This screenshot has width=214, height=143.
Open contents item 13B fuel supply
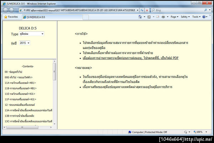[x=19, y=116]
